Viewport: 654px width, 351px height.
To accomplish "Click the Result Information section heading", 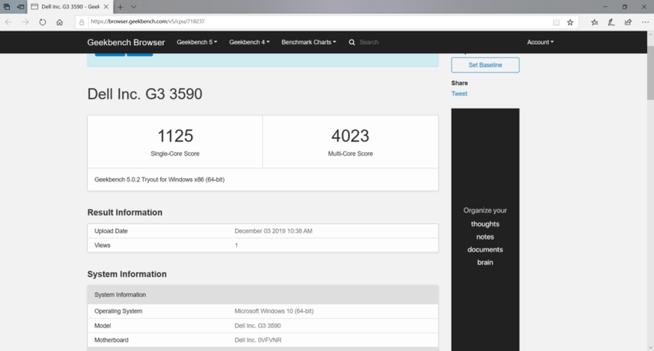I will [125, 212].
